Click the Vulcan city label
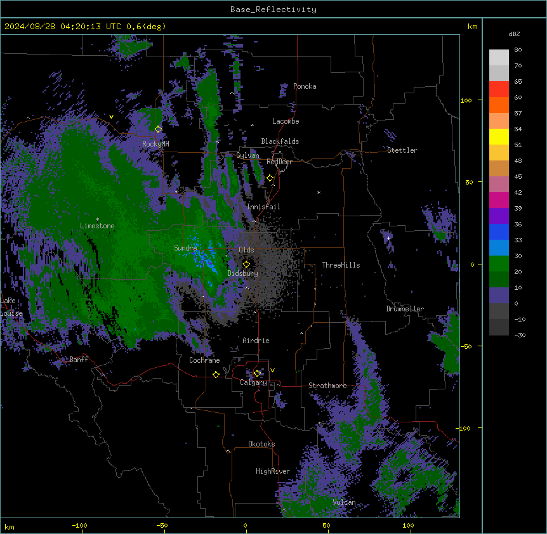The width and height of the screenshot is (547, 534). 345,502
